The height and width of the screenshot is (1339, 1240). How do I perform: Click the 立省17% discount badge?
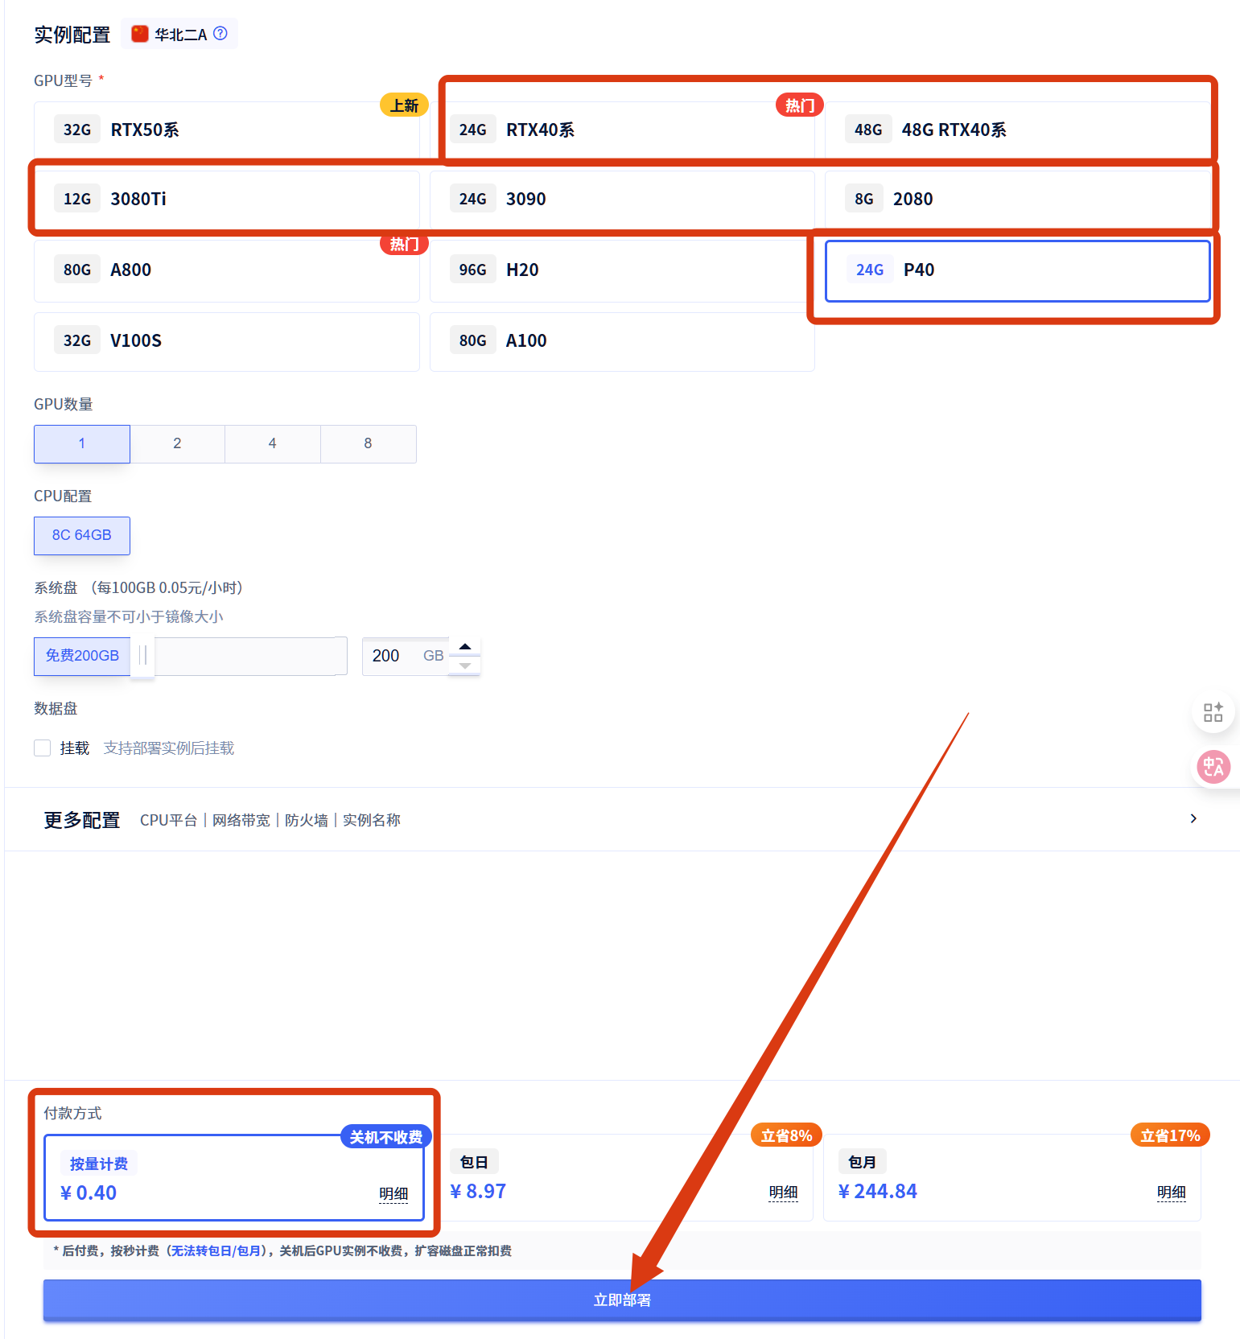[1170, 1135]
